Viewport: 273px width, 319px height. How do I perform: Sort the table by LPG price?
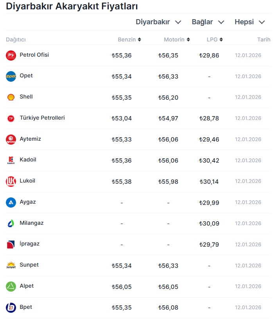click(x=215, y=39)
